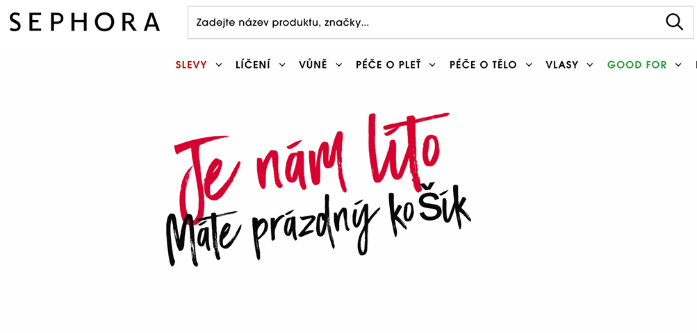Select the PÉČE O TĚLO category
This screenshot has height=333, width=697.
(483, 65)
